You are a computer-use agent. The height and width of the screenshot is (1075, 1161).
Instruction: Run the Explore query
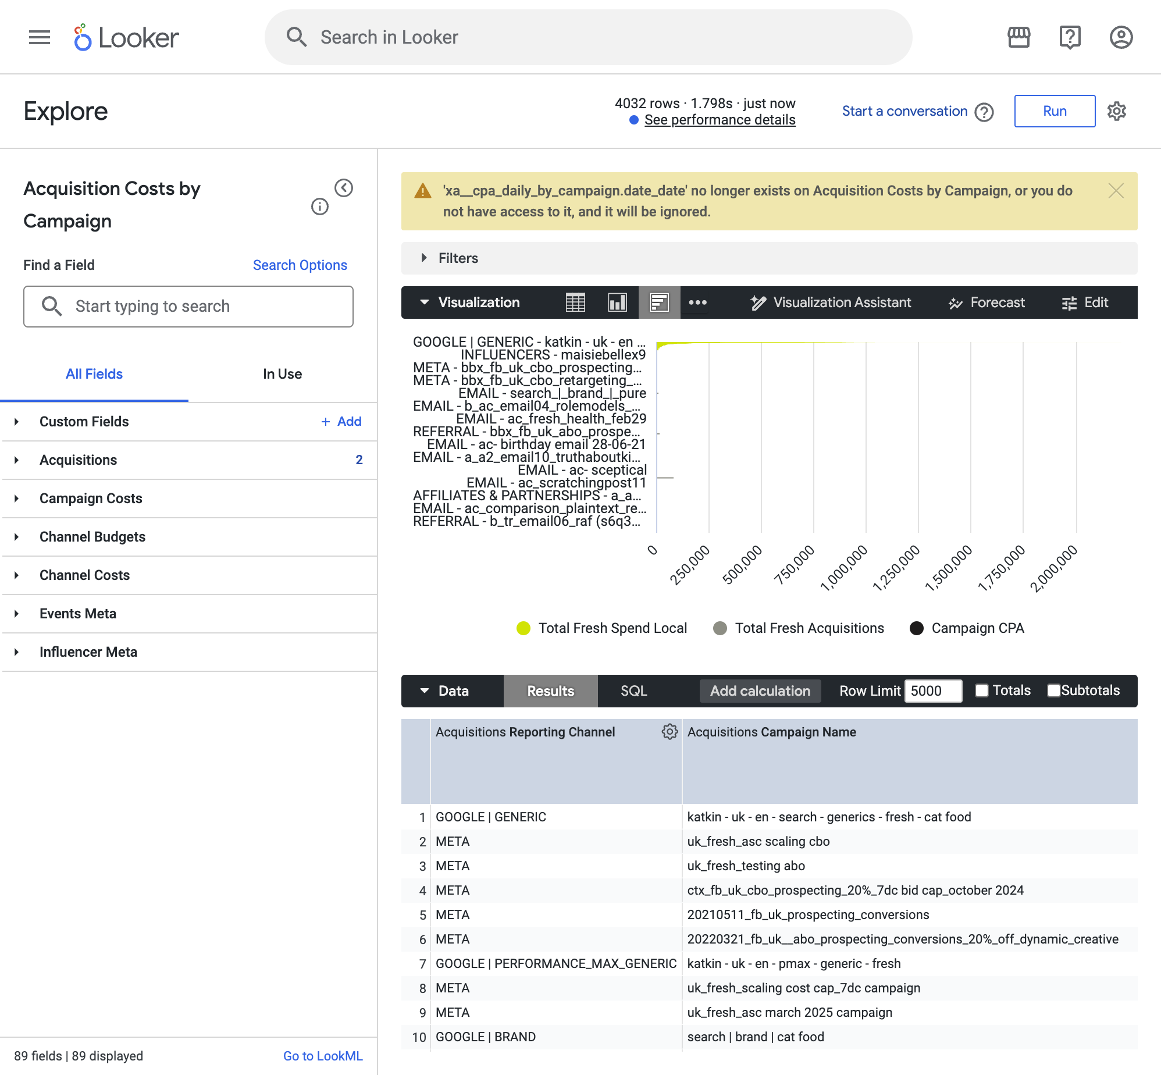click(1055, 111)
